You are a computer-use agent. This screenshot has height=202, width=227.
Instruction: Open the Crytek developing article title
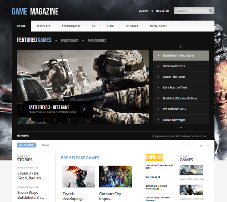tap(74, 196)
